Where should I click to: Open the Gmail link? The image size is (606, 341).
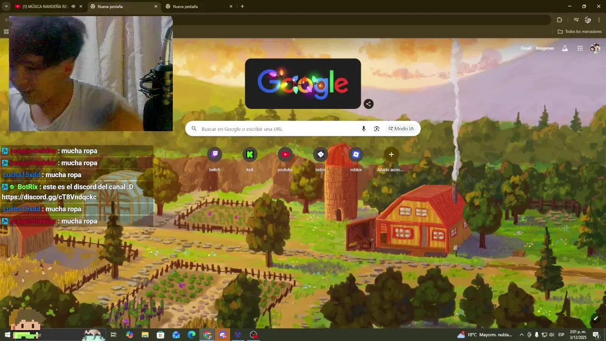(526, 48)
